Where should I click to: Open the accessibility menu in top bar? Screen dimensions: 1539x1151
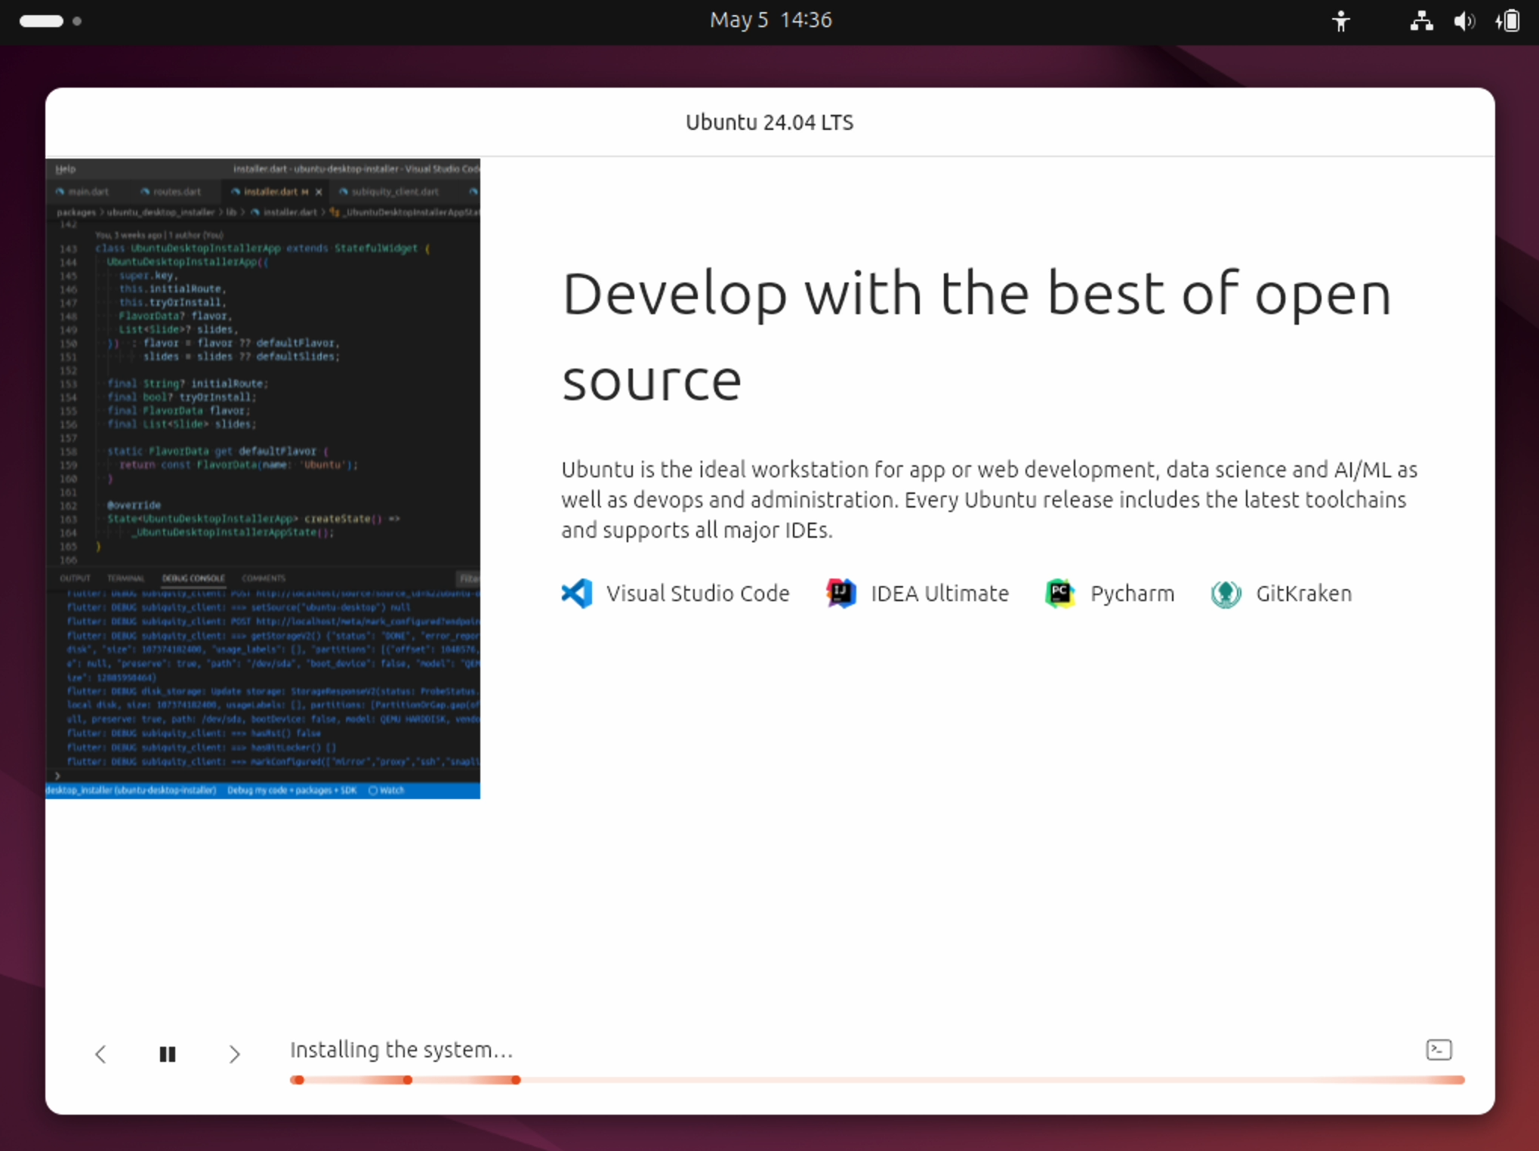click(x=1340, y=21)
